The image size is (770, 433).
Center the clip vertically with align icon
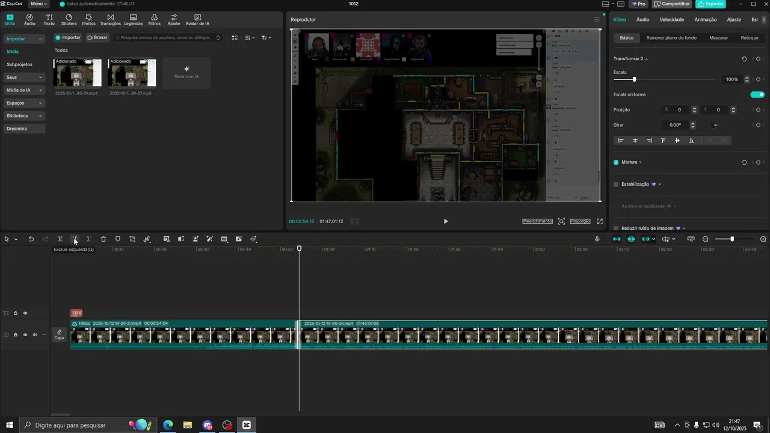click(677, 140)
